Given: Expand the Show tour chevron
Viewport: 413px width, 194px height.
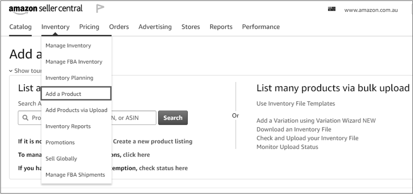Looking at the screenshot, I should click(11, 71).
